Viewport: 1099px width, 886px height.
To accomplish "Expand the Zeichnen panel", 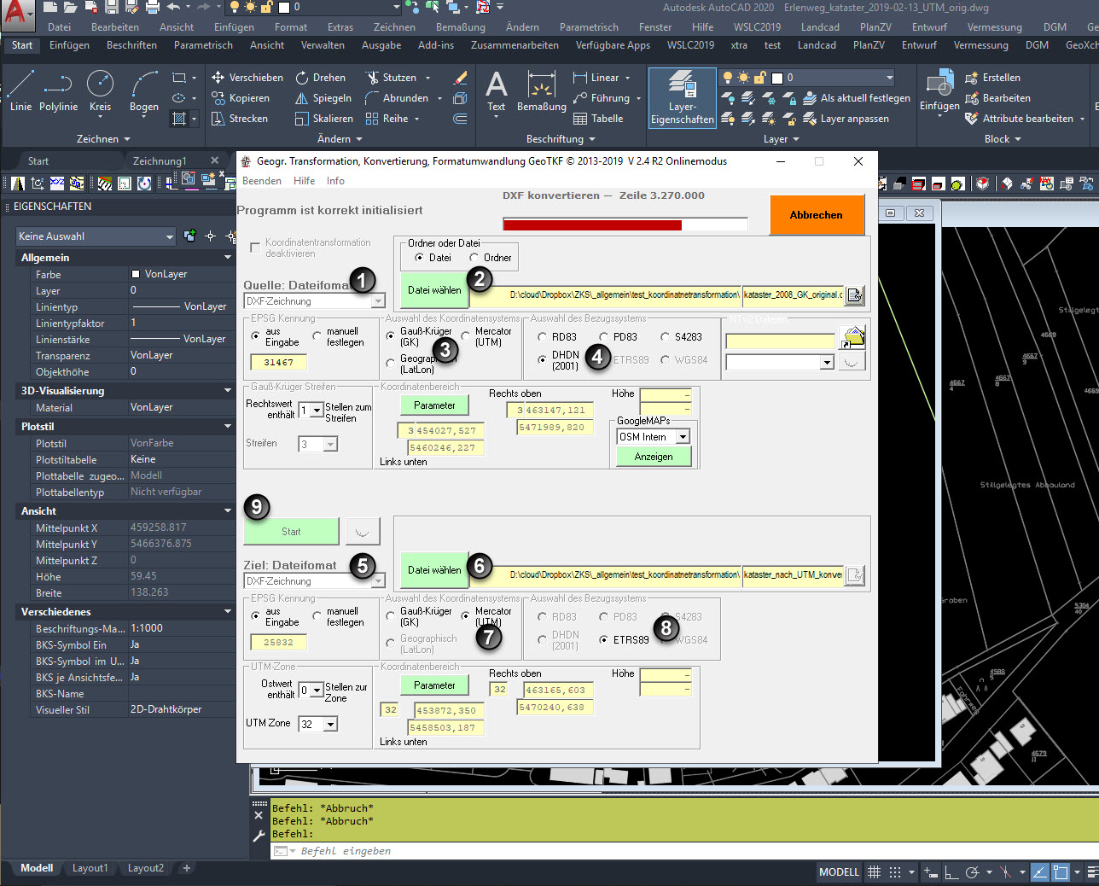I will [x=103, y=139].
